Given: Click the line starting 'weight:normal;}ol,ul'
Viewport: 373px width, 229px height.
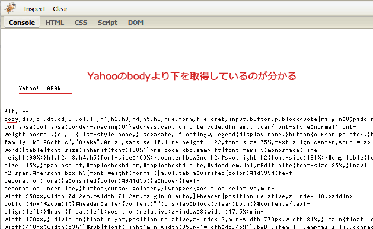Looking at the screenshot, I should pos(189,135).
